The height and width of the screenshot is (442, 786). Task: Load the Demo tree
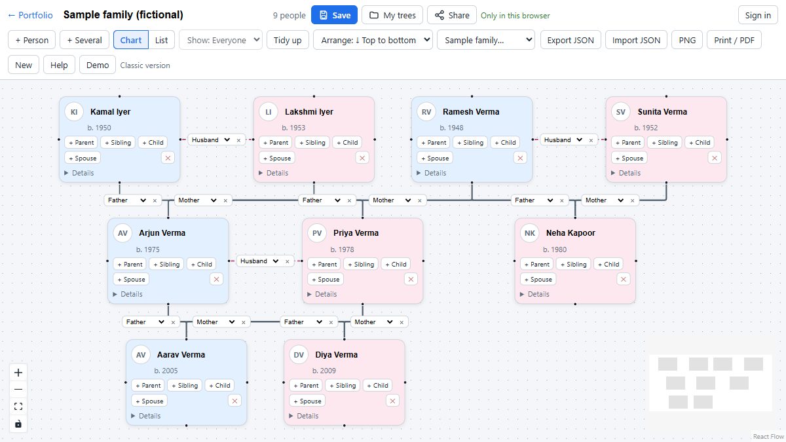coord(98,65)
